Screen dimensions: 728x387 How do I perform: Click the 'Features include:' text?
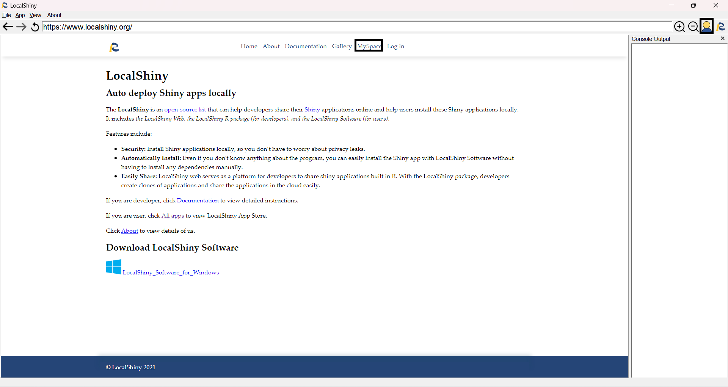(x=129, y=134)
